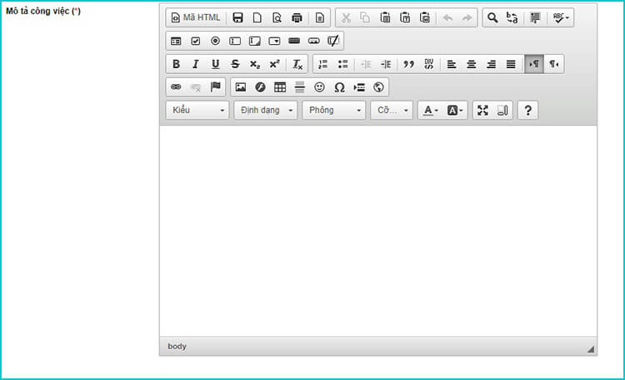Open the Kiểu style dropdown
The width and height of the screenshot is (625, 380).
click(x=197, y=111)
